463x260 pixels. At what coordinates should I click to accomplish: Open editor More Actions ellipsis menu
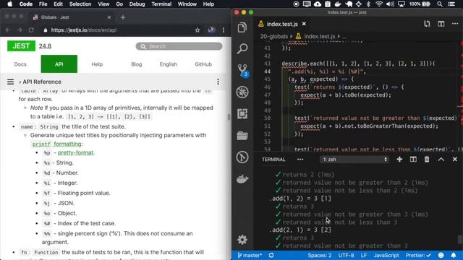tap(455, 24)
